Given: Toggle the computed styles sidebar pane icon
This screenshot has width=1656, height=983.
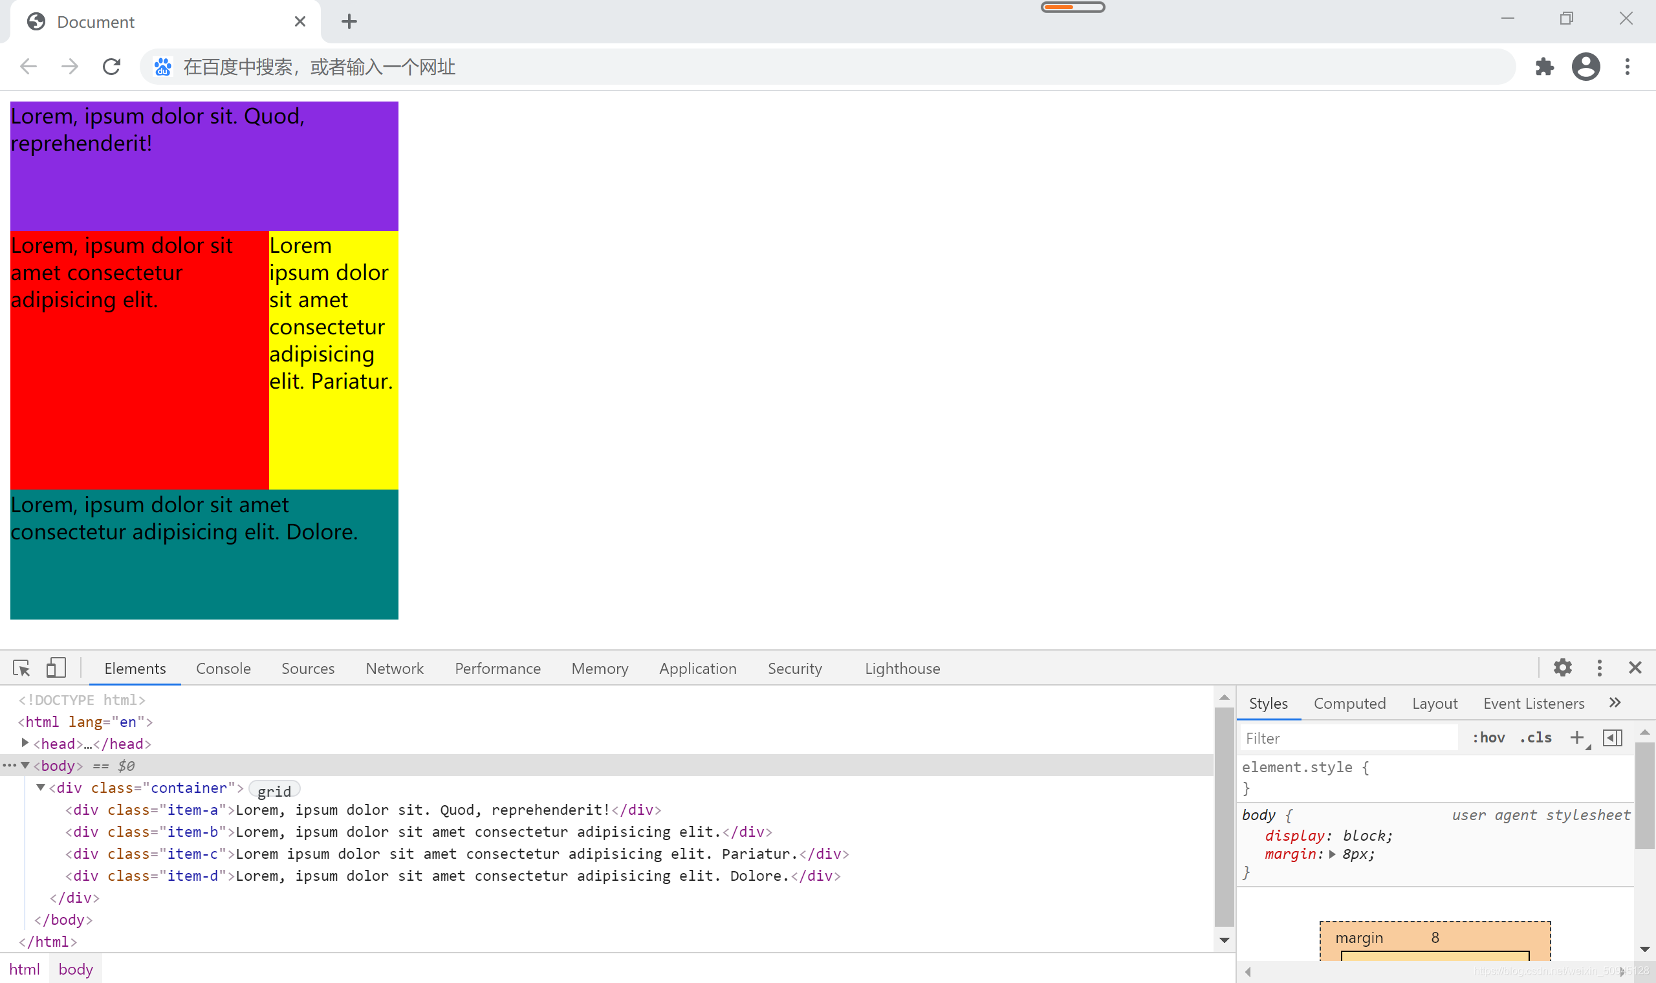Looking at the screenshot, I should [x=1612, y=737].
